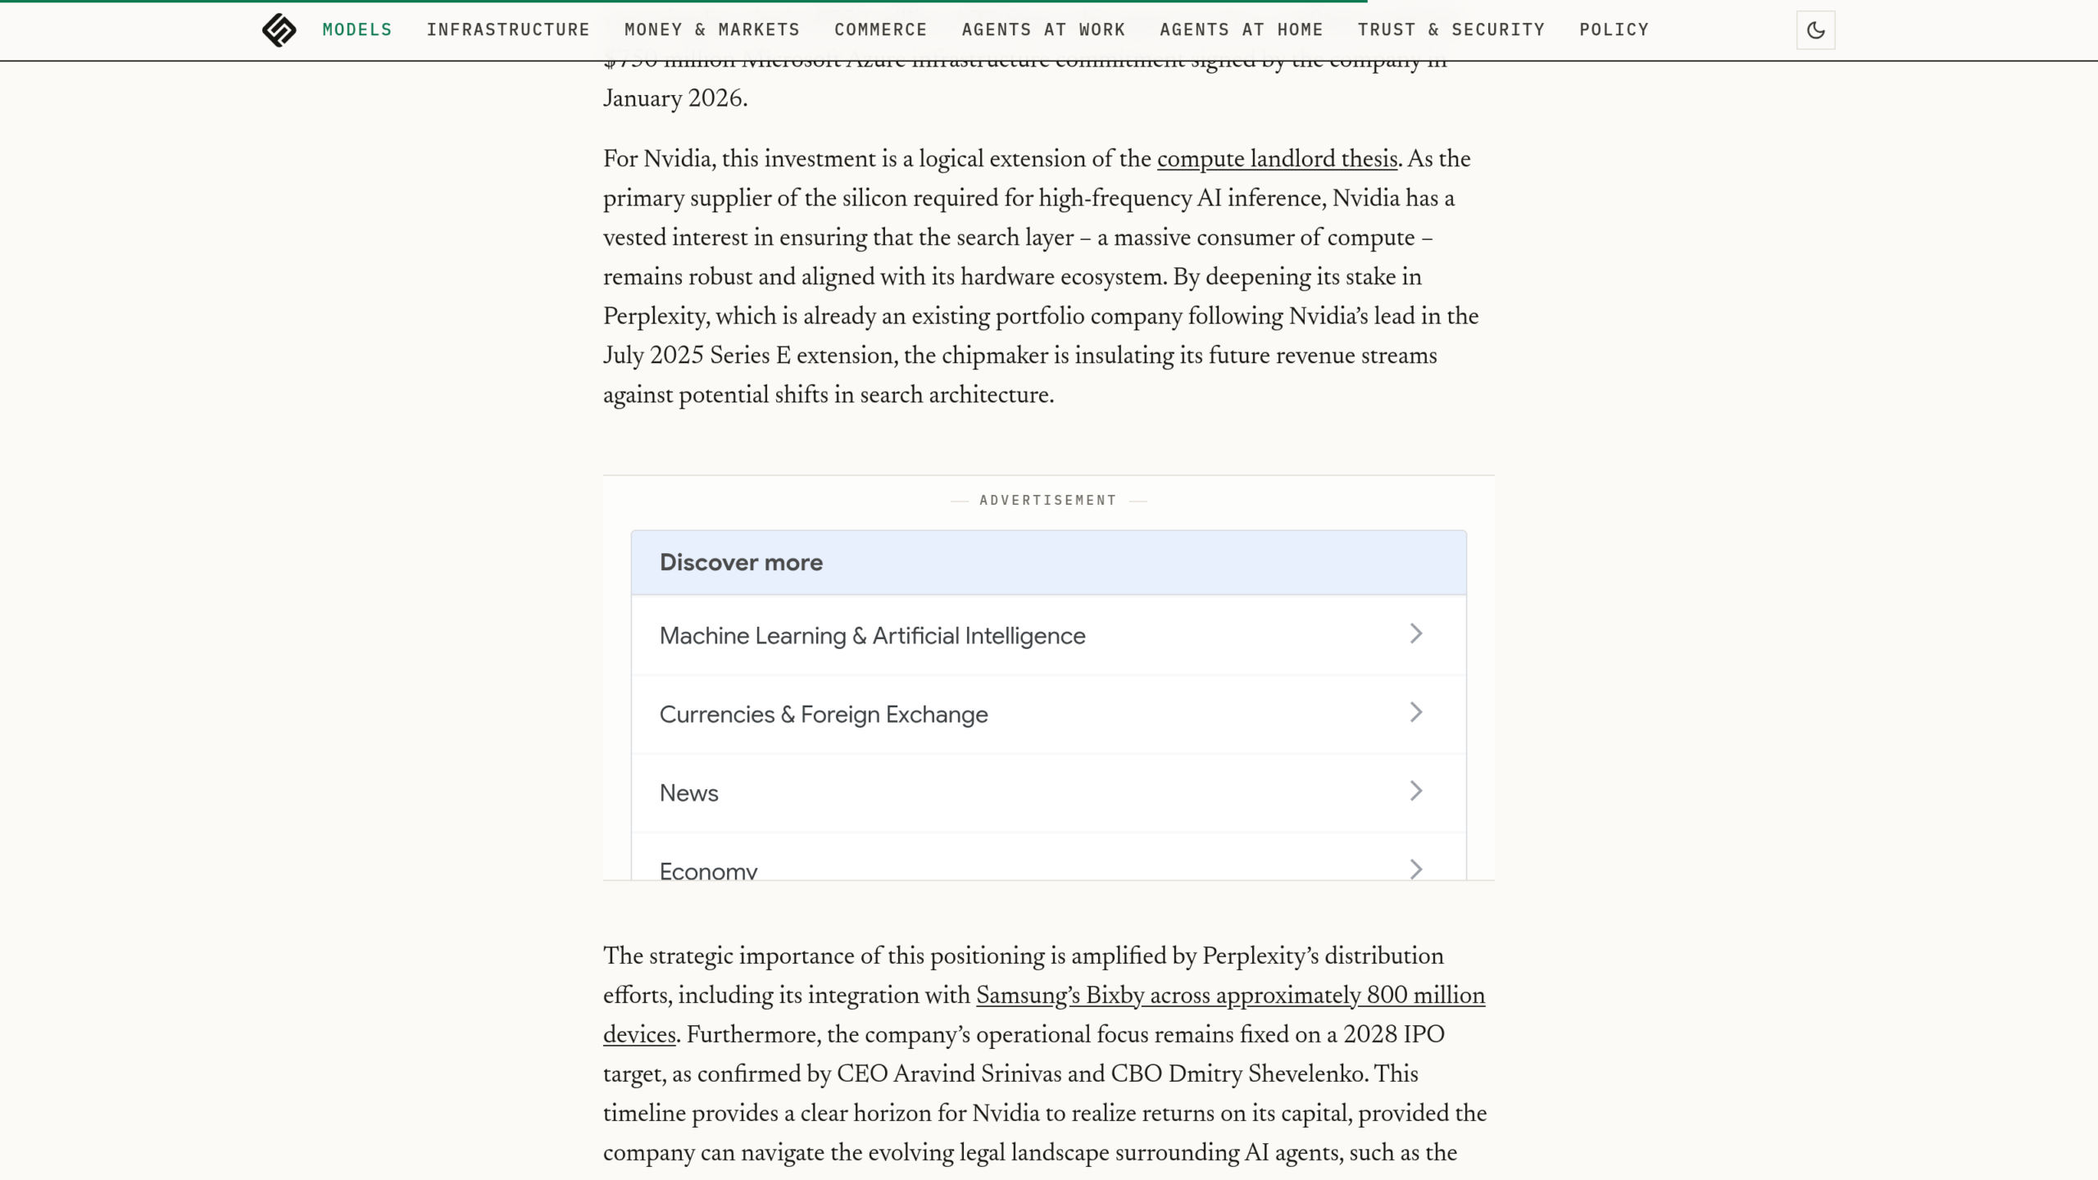Follow the compute landlord thesis link
The image size is (2098, 1180).
pos(1277,159)
